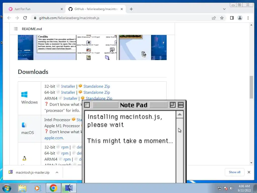Click the Note Pad collapse box
Screen dimensions: 257x193
click(181, 105)
